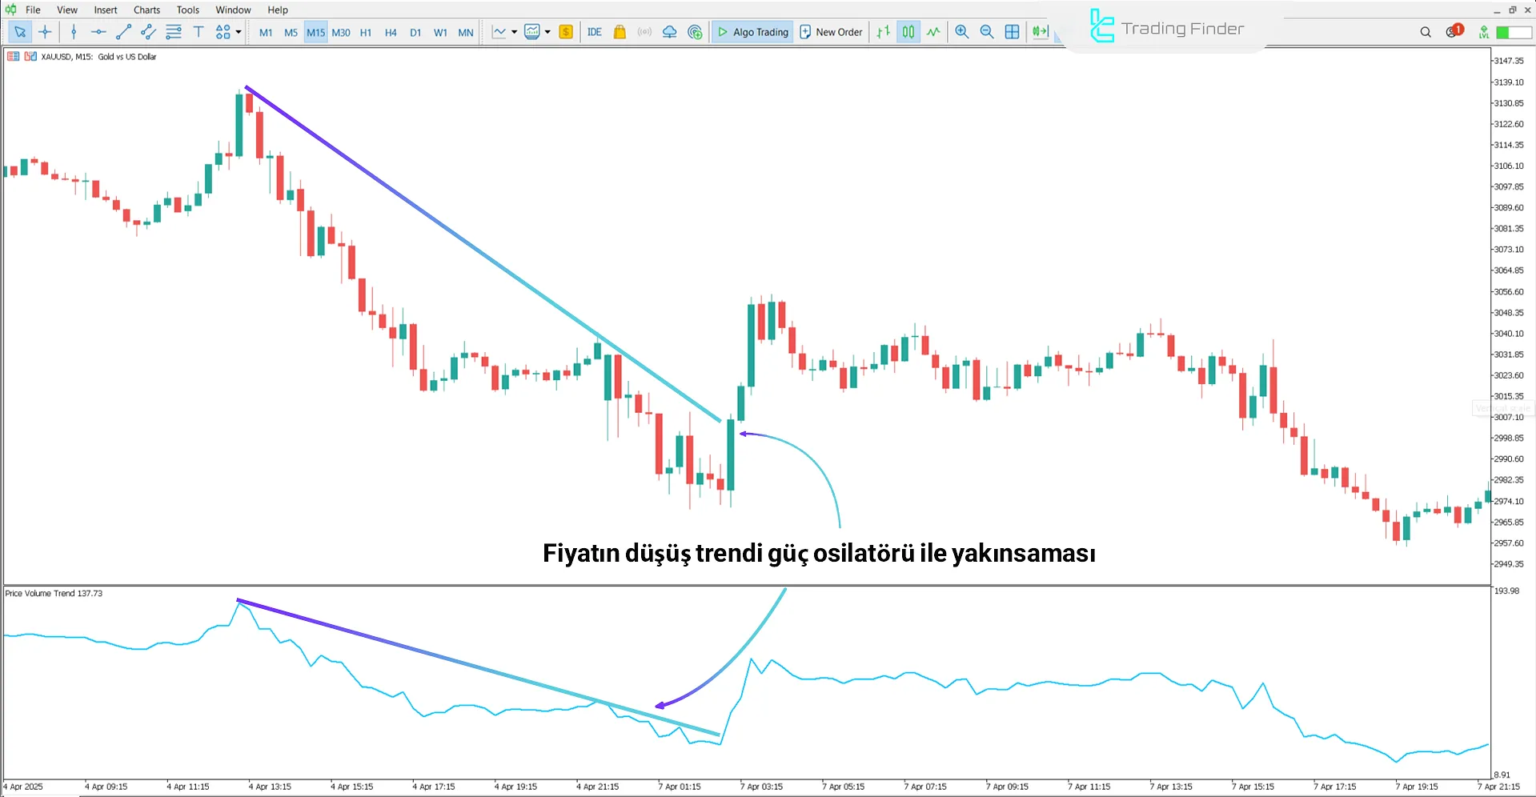This screenshot has width=1536, height=797.
Task: Select the Text annotation tool
Action: click(x=199, y=32)
